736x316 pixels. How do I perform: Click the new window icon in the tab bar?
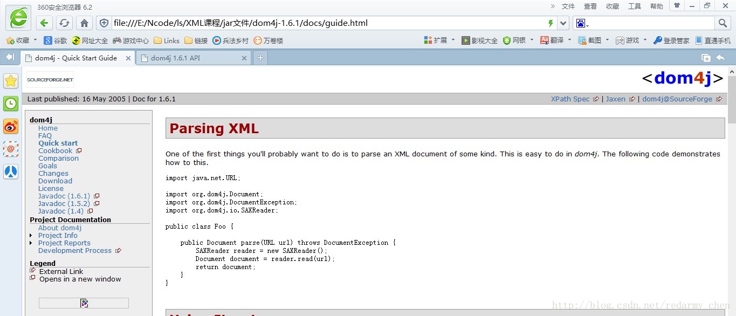tap(706, 58)
